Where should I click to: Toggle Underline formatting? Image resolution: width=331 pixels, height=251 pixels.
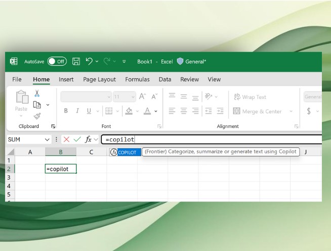[x=89, y=111]
